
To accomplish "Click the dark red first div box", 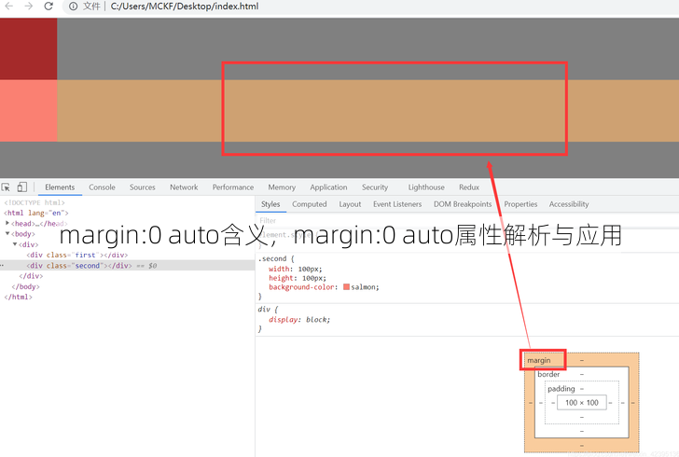I will click(28, 48).
